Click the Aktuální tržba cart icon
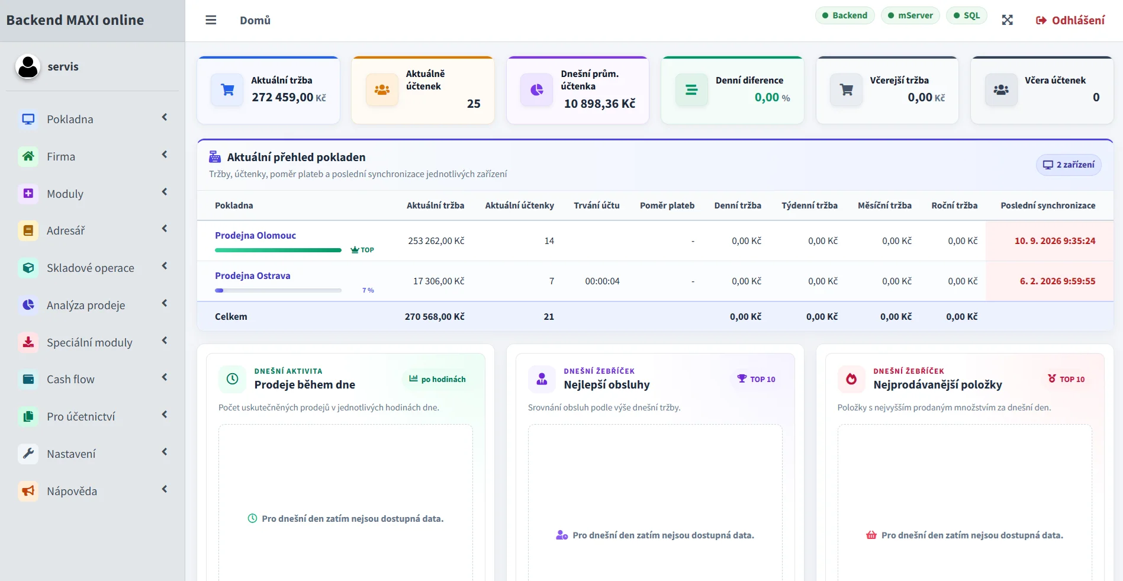Screen dimensions: 1123x581 [227, 90]
